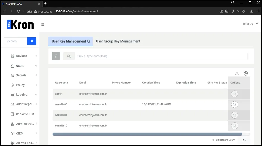
Task: Click the browser VPN badge
Action: [x=30, y=11]
